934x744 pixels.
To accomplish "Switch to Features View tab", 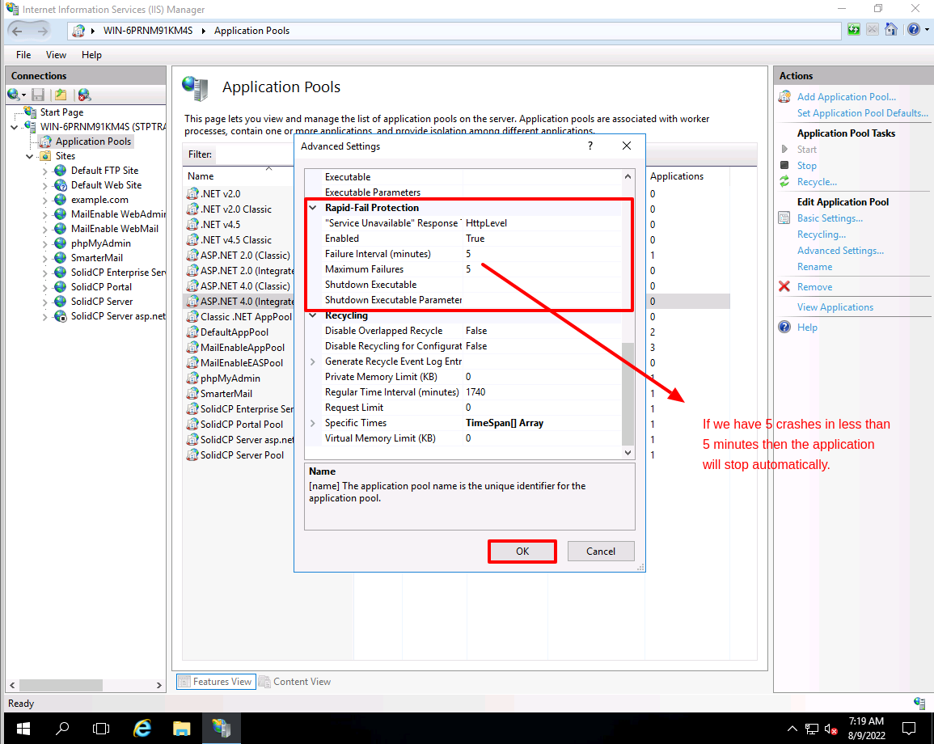I will tap(216, 682).
